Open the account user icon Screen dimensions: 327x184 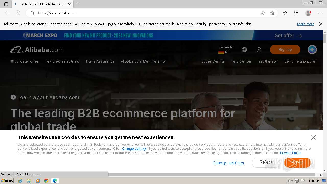(259, 50)
